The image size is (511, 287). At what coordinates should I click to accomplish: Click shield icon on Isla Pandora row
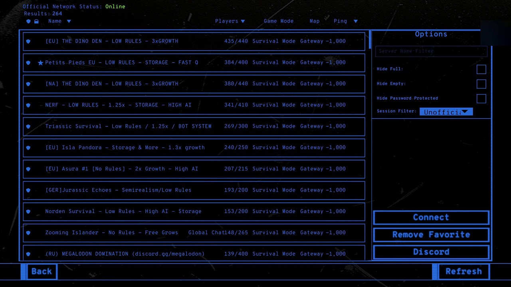(28, 147)
